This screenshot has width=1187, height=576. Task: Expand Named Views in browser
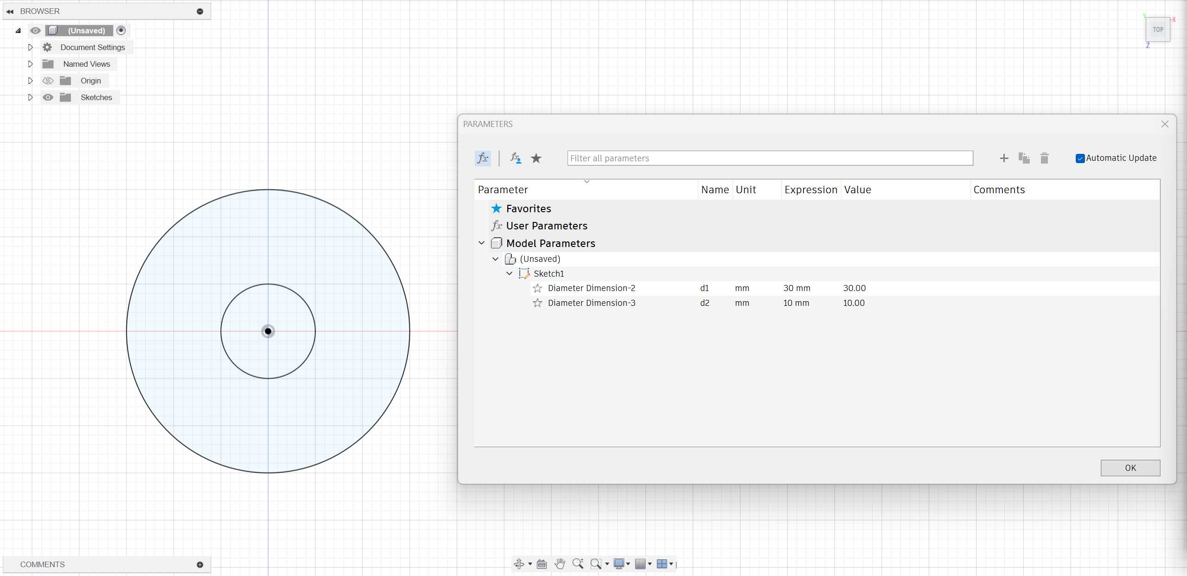pyautogui.click(x=30, y=64)
